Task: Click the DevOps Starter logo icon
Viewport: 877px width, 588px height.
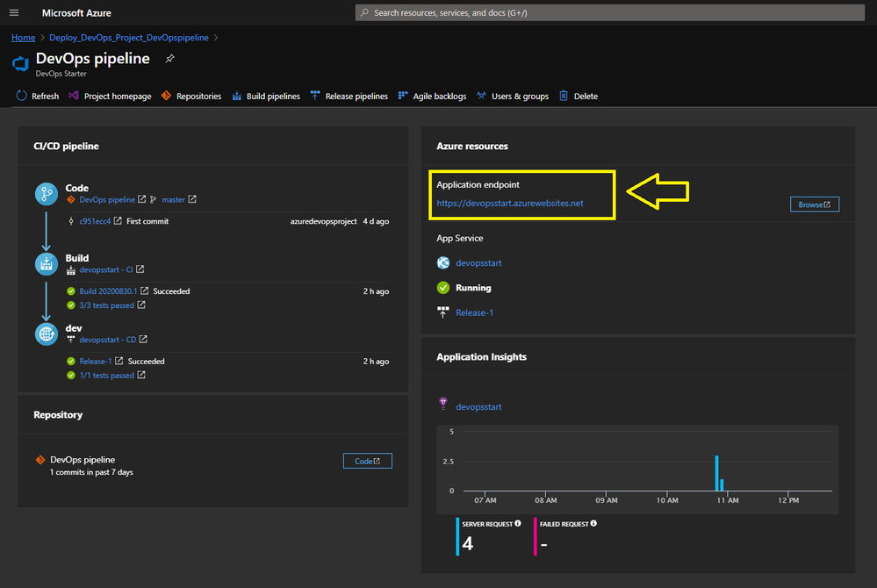Action: tap(21, 64)
